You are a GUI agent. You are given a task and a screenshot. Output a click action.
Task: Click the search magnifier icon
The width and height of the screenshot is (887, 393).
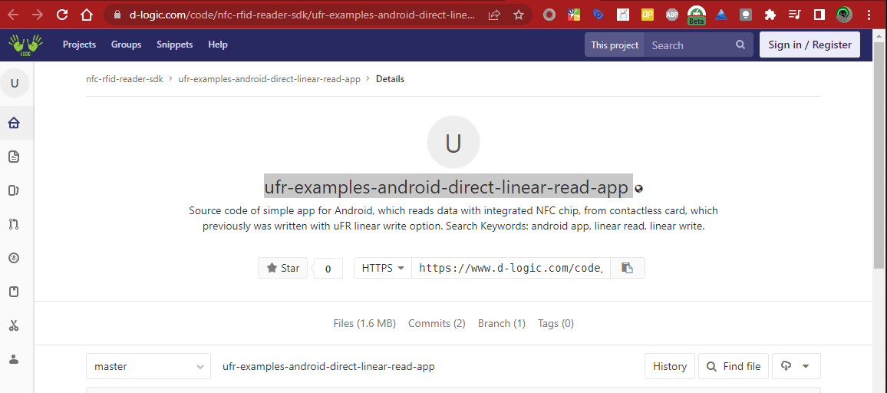[x=740, y=45]
